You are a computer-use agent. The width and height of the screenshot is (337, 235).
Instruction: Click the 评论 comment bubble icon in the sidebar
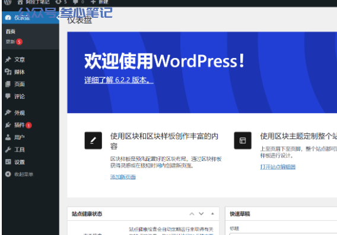coord(8,96)
